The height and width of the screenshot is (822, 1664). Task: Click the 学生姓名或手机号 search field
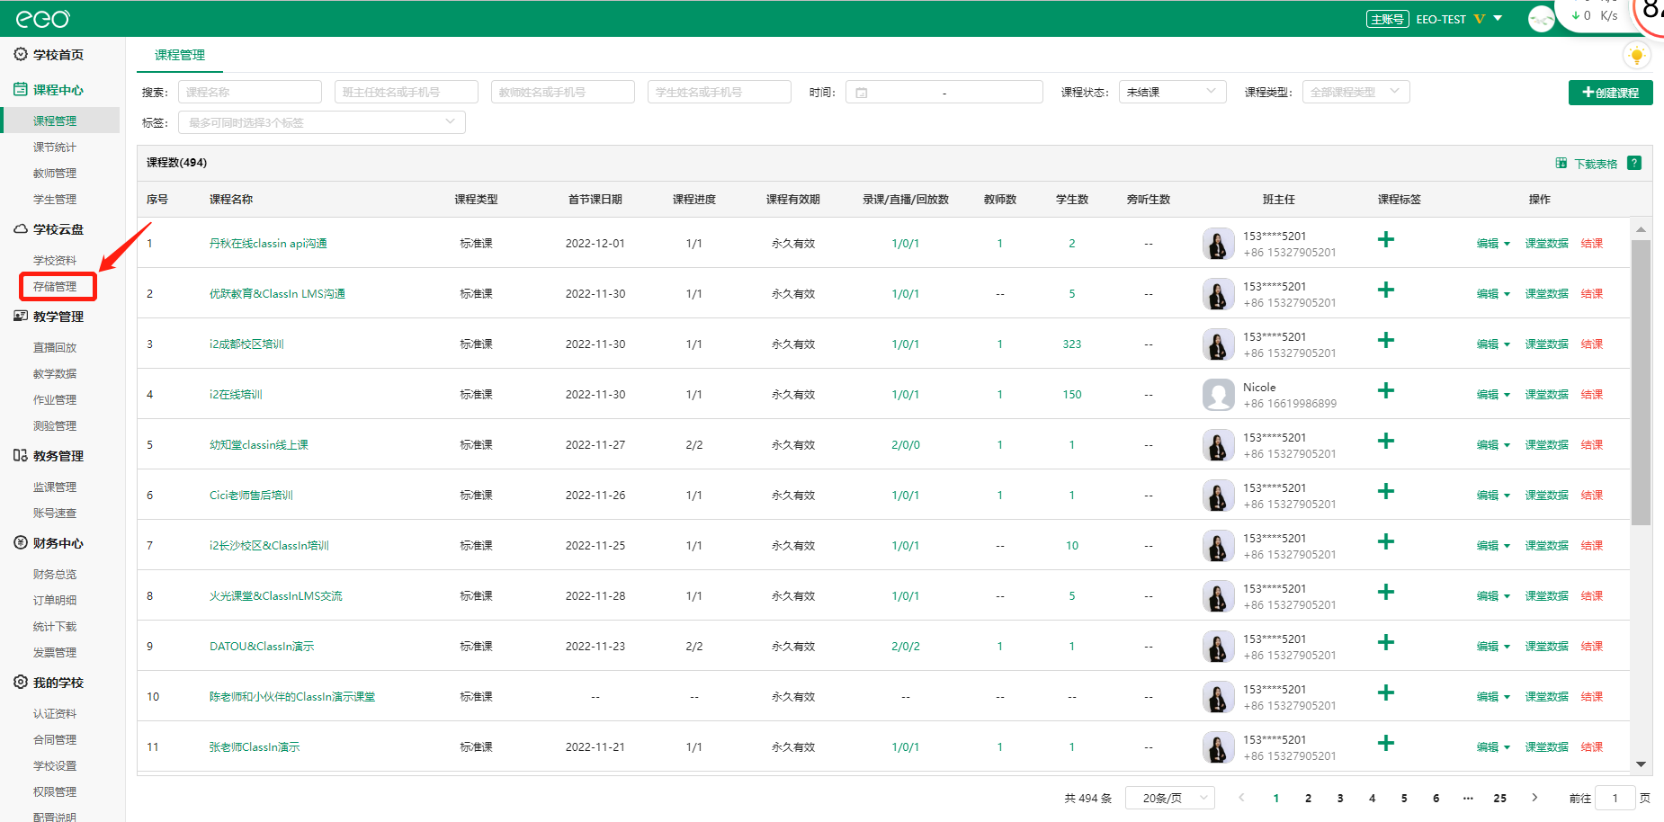(x=720, y=92)
